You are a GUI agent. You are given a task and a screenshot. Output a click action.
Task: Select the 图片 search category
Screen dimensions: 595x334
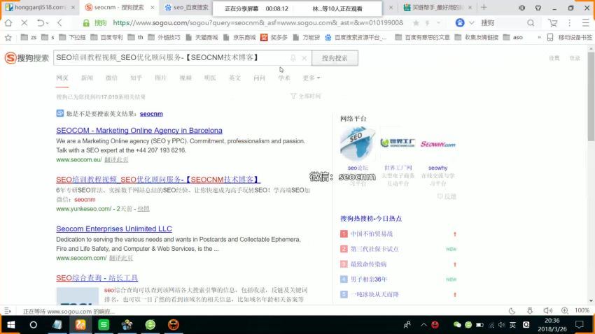pyautogui.click(x=161, y=78)
